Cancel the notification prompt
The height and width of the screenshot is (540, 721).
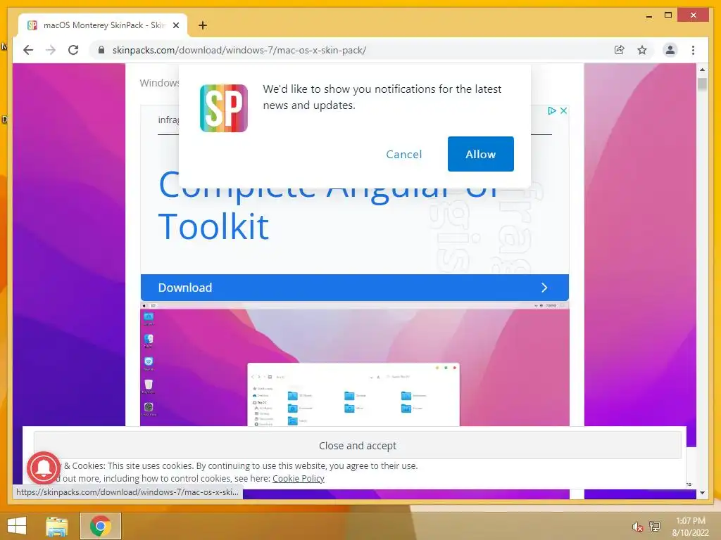(403, 154)
